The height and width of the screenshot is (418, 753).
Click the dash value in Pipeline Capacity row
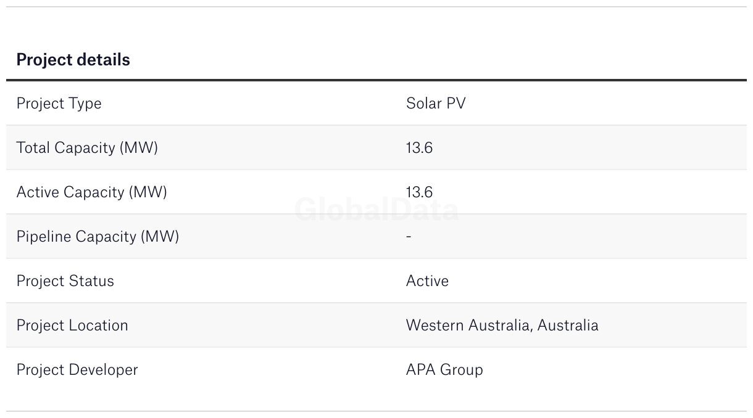[x=409, y=236]
